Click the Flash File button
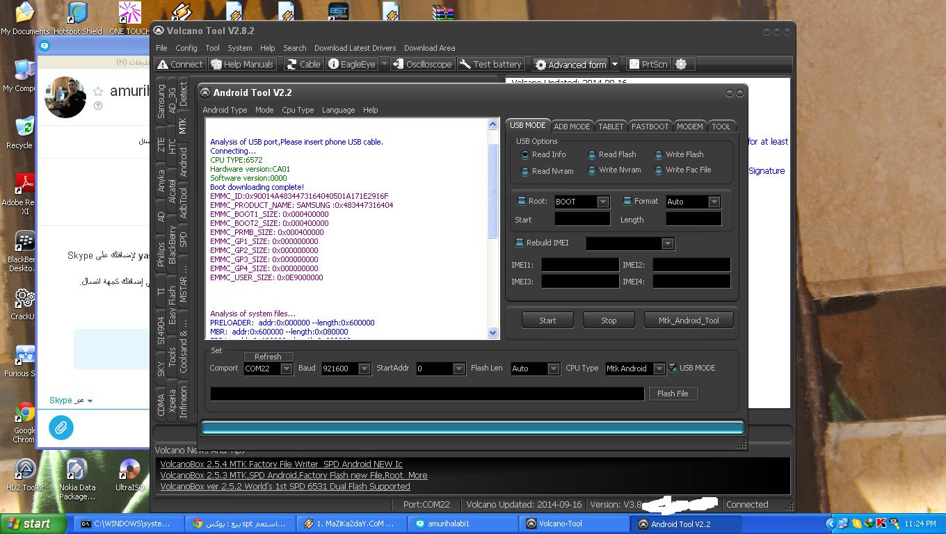The image size is (946, 534). pyautogui.click(x=673, y=394)
